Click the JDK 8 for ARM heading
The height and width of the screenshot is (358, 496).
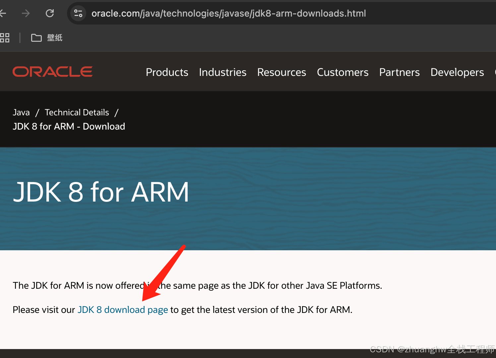click(x=101, y=192)
